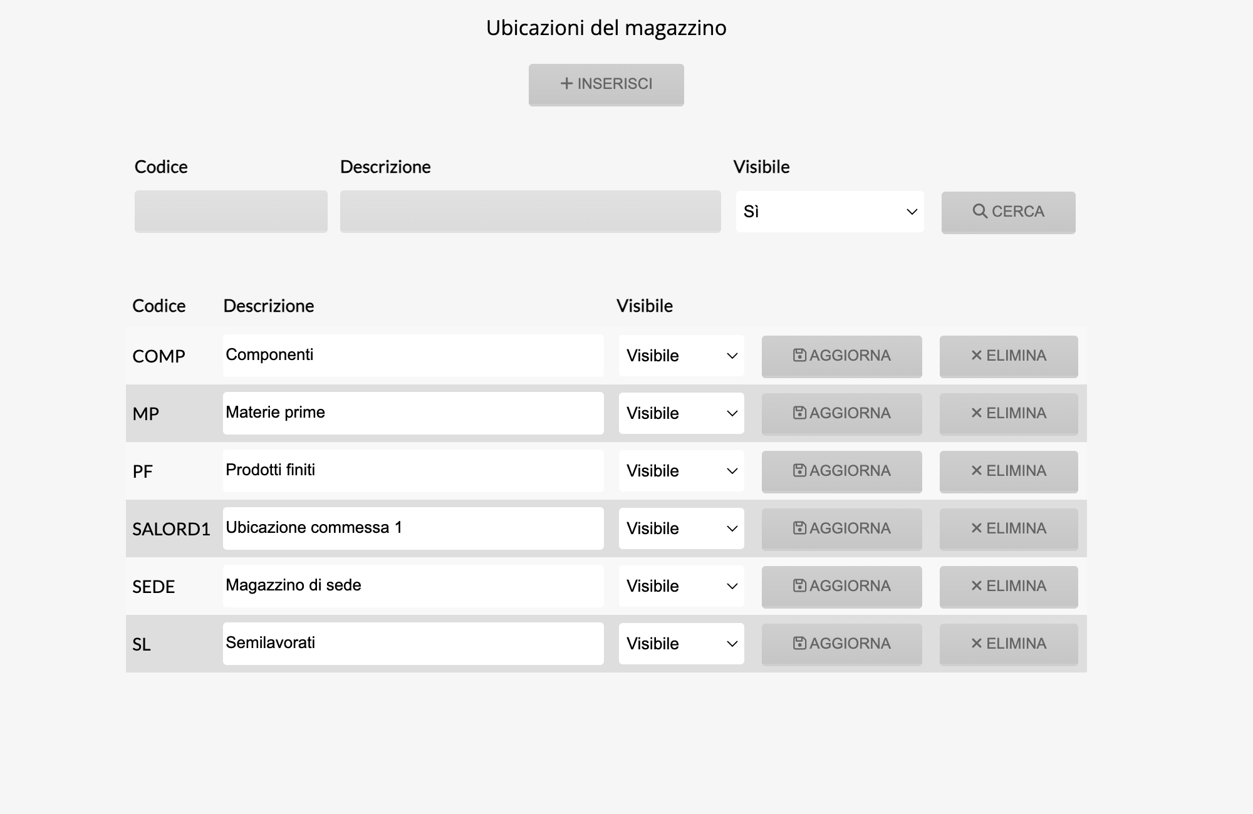This screenshot has width=1253, height=814.
Task: Expand the visibility dropdown for Materie prime
Action: pyautogui.click(x=681, y=413)
